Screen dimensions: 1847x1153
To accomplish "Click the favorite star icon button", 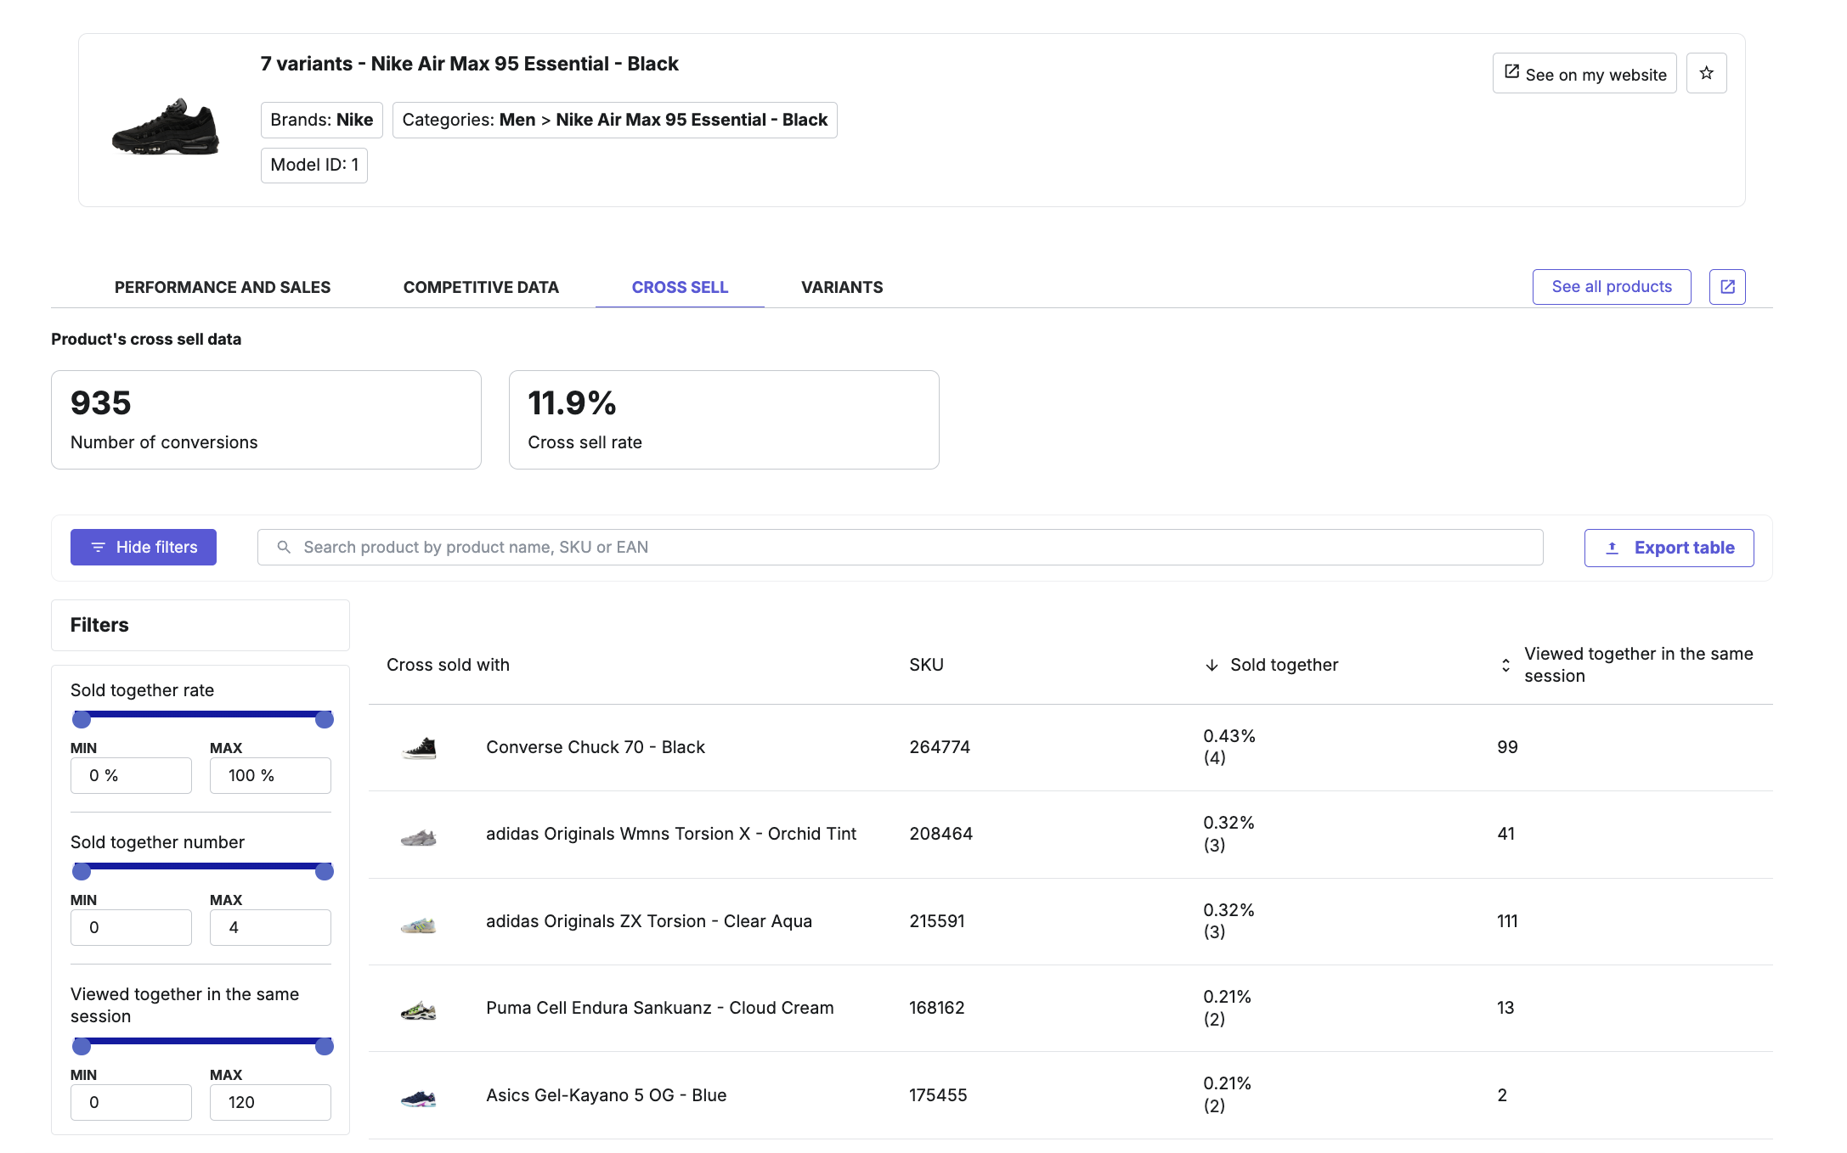I will [x=1706, y=73].
